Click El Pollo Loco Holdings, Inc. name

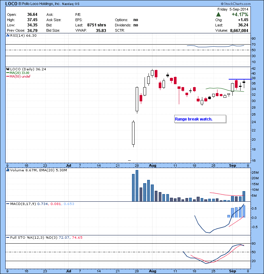(x=40, y=4)
